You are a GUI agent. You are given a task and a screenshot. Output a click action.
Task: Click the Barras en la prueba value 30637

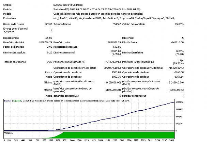click(48, 24)
